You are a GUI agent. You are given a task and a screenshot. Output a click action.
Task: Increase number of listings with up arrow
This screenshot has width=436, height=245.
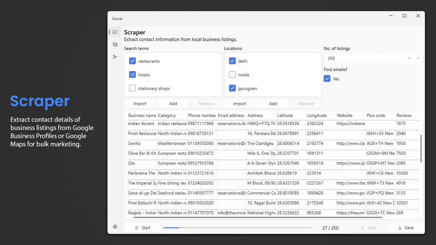[x=409, y=58]
